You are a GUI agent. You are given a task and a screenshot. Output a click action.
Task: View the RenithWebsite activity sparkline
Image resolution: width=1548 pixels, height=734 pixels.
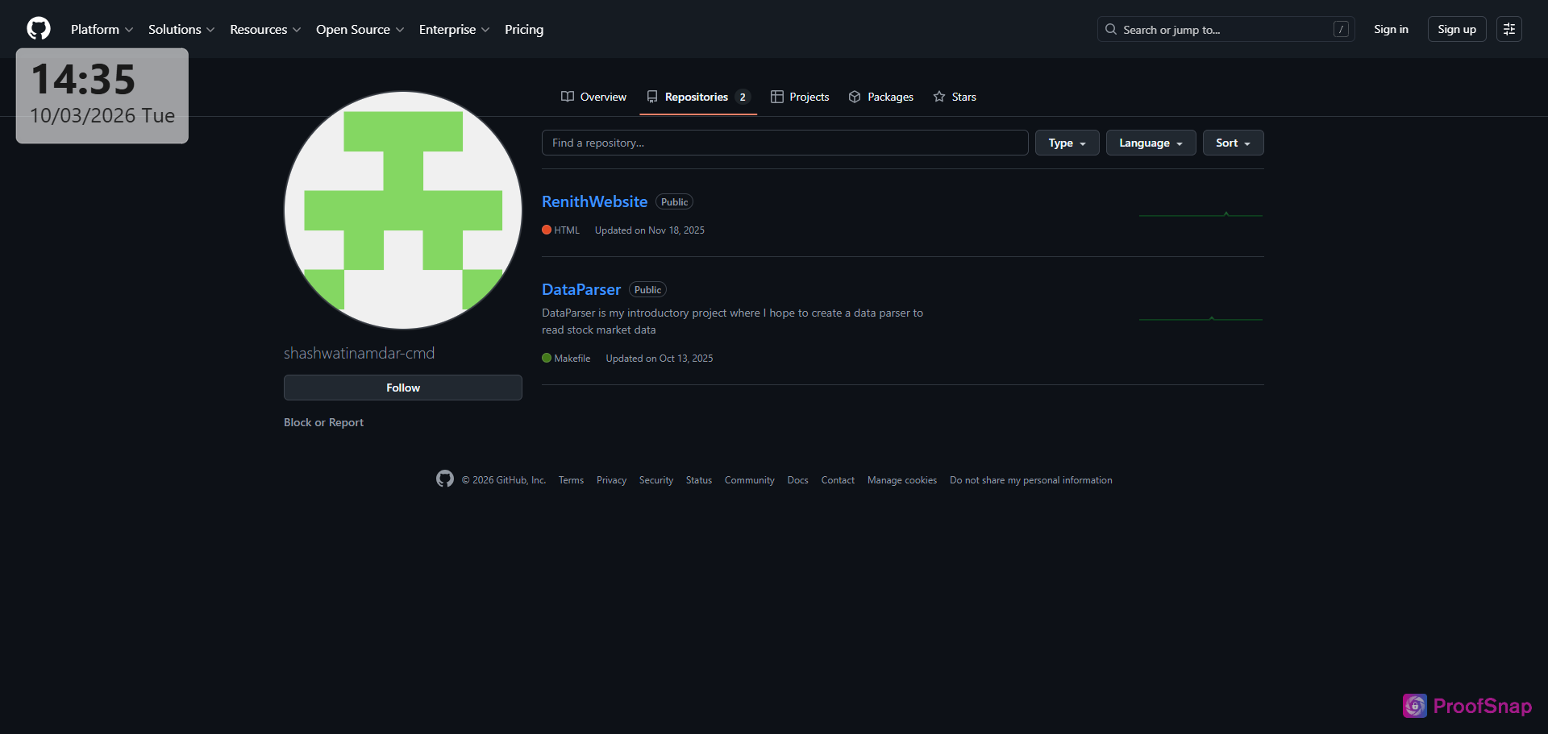click(x=1201, y=214)
